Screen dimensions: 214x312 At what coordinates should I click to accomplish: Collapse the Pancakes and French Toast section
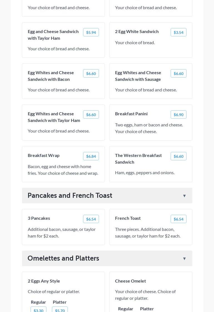184,196
